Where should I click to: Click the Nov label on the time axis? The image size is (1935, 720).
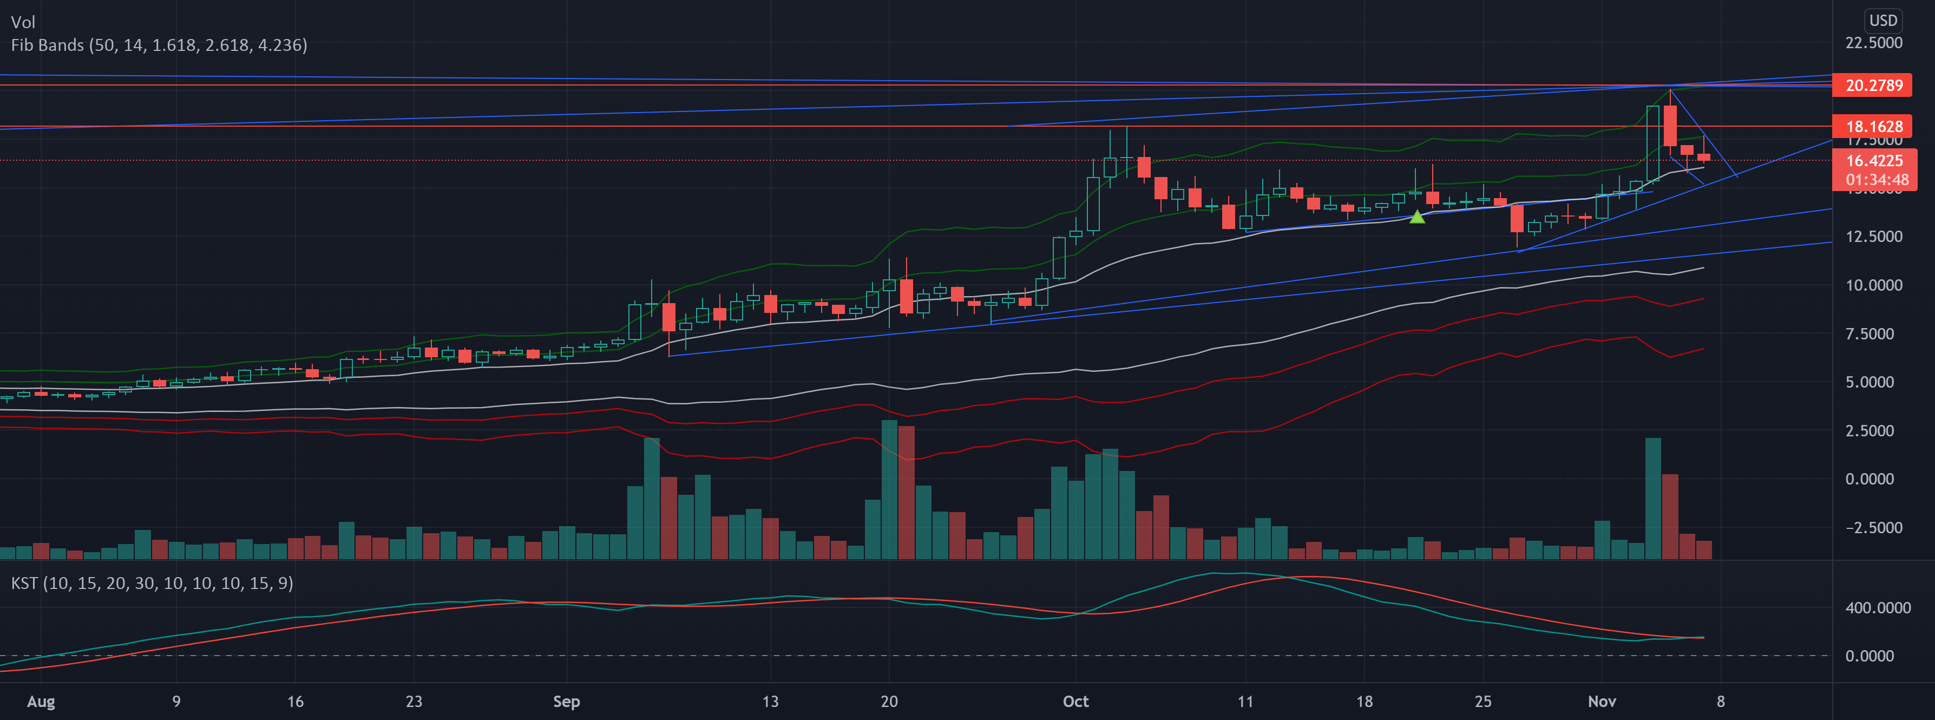(1602, 701)
